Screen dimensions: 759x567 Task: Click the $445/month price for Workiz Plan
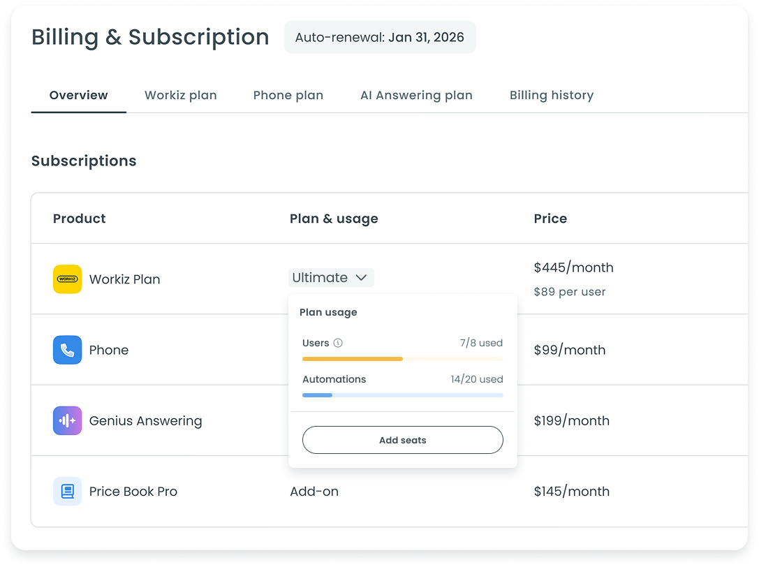(573, 267)
